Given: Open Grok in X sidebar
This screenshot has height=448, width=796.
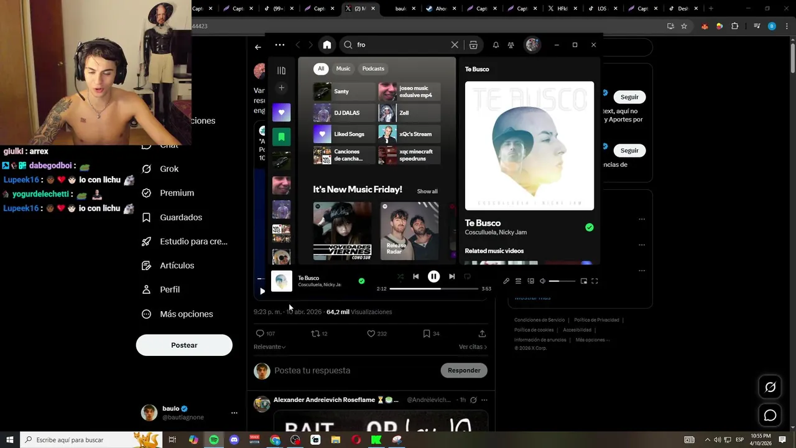Looking at the screenshot, I should (x=160, y=169).
